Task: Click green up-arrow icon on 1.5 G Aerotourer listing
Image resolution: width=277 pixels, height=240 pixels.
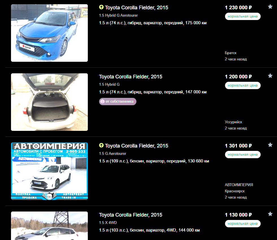Action: 101,146
